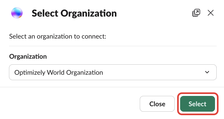Click the colorful app logo icon

(17, 13)
